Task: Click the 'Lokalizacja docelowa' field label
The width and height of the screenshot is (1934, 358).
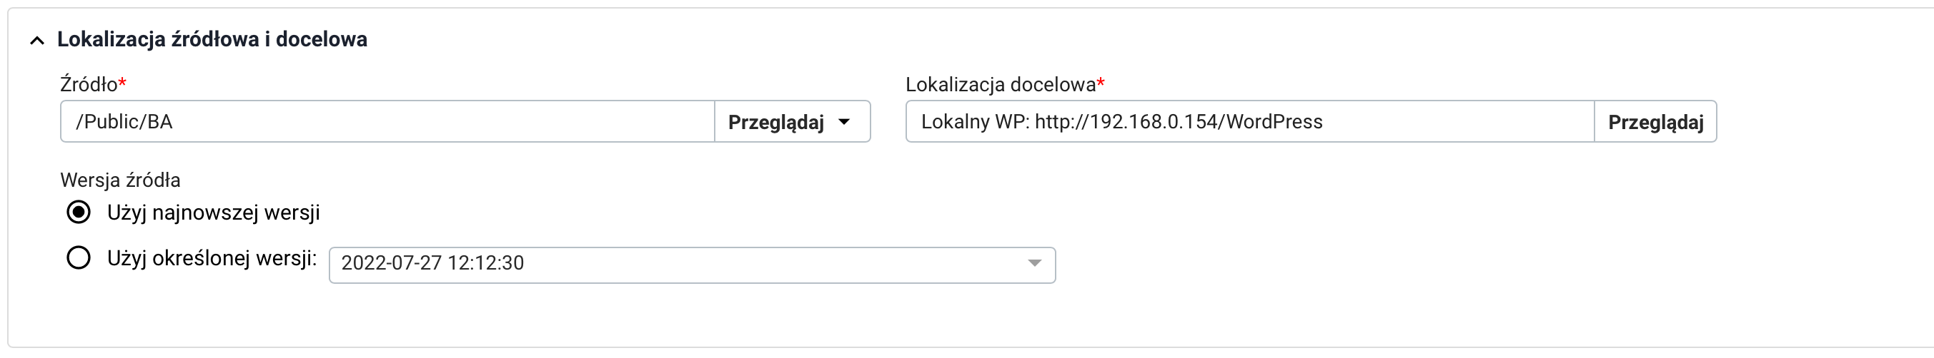Action: point(1000,85)
